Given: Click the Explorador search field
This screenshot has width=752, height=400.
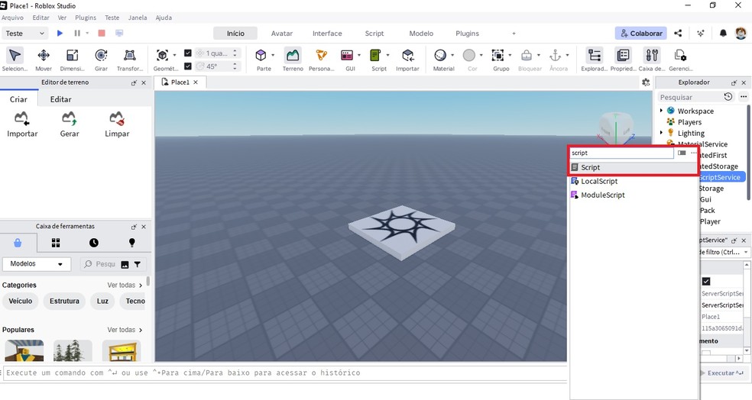Looking at the screenshot, I should point(689,97).
